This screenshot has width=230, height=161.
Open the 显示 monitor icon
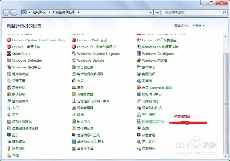(x=9, y=135)
